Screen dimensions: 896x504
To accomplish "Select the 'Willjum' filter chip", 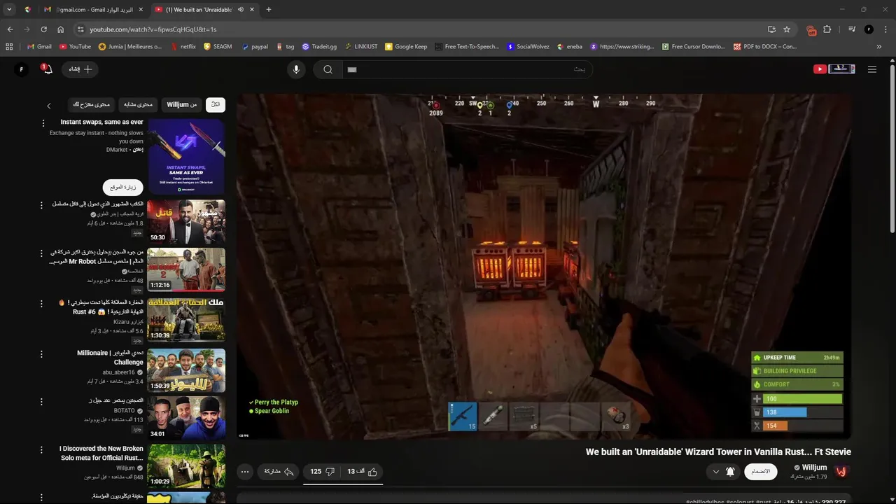I will (181, 104).
